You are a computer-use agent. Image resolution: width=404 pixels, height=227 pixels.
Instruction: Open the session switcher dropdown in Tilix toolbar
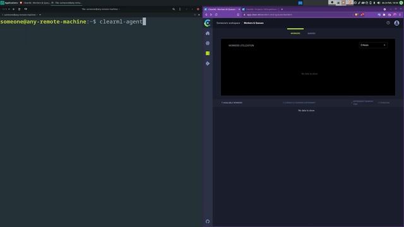click(6, 9)
